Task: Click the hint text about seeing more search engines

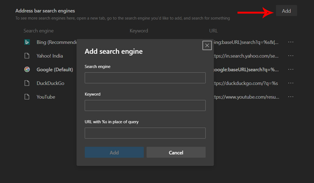Action: click(122, 18)
